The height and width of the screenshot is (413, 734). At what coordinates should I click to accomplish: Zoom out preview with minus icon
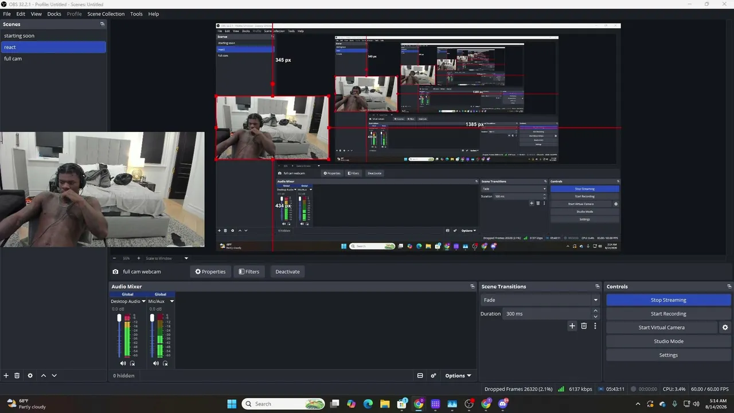click(x=114, y=258)
